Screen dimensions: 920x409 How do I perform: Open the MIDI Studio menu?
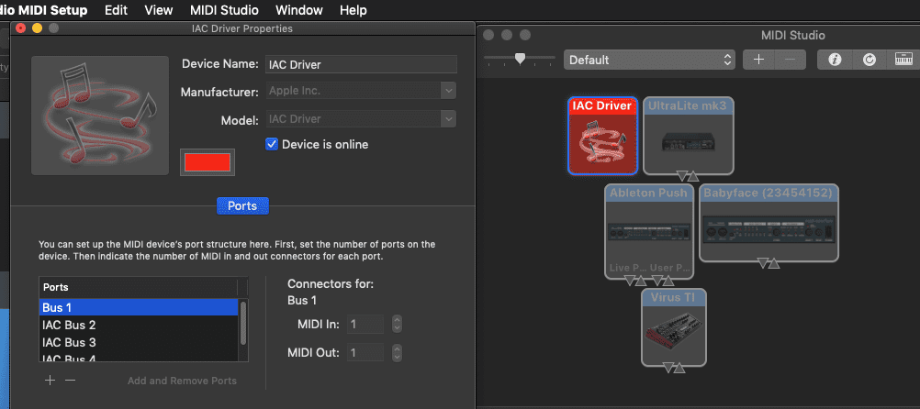224,10
